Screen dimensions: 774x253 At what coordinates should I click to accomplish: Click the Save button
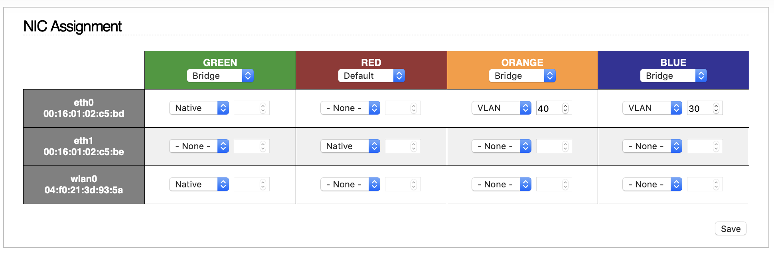[x=731, y=229]
